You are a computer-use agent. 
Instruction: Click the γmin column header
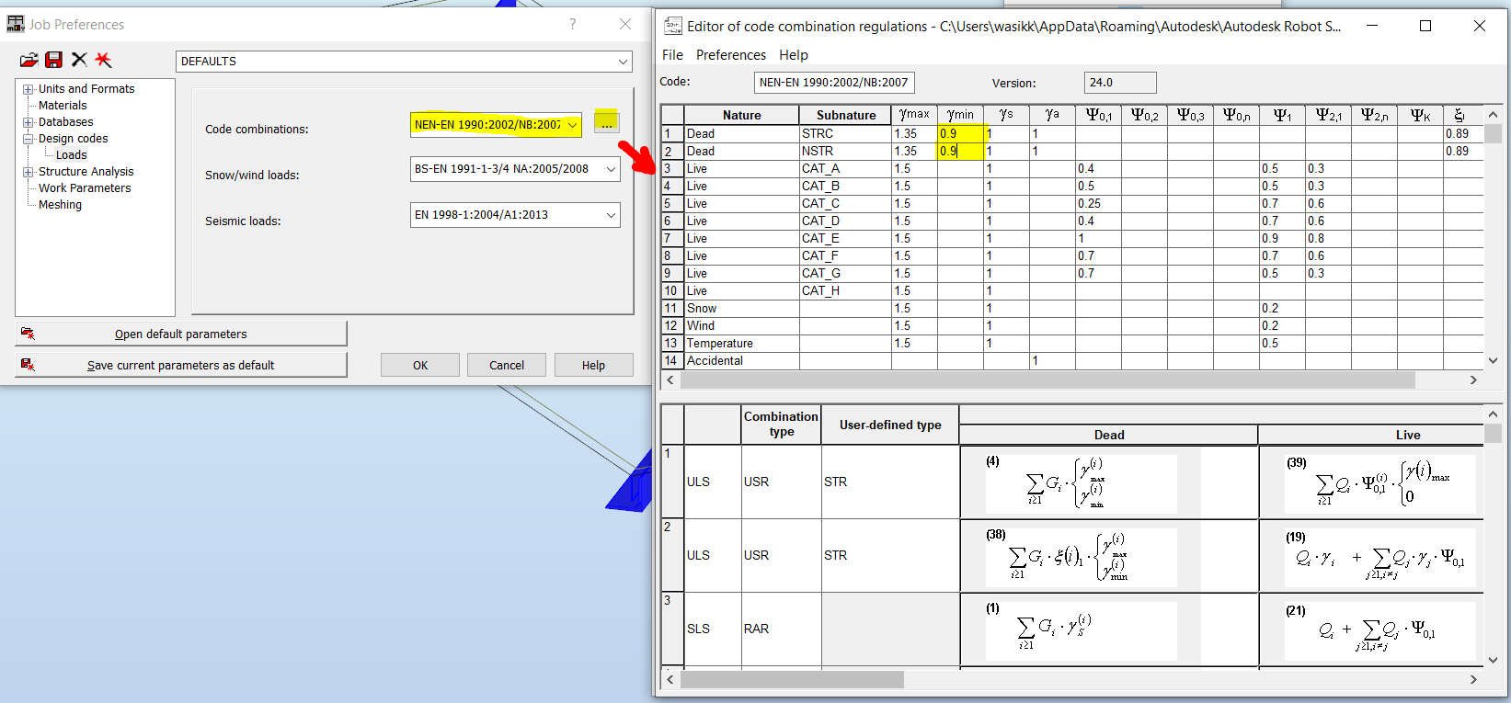960,115
